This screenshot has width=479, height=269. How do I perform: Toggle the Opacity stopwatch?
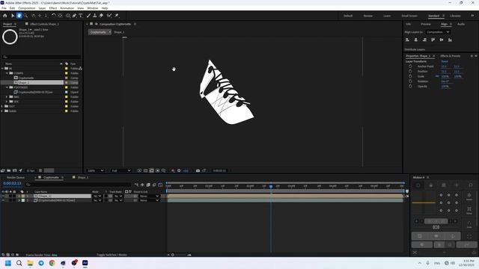[410, 87]
